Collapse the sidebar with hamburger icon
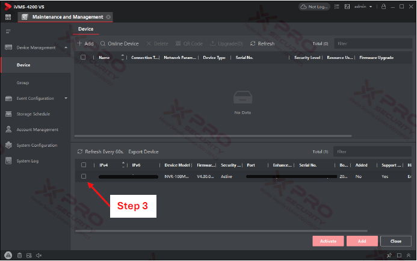417x261 pixels. pyautogui.click(x=8, y=31)
